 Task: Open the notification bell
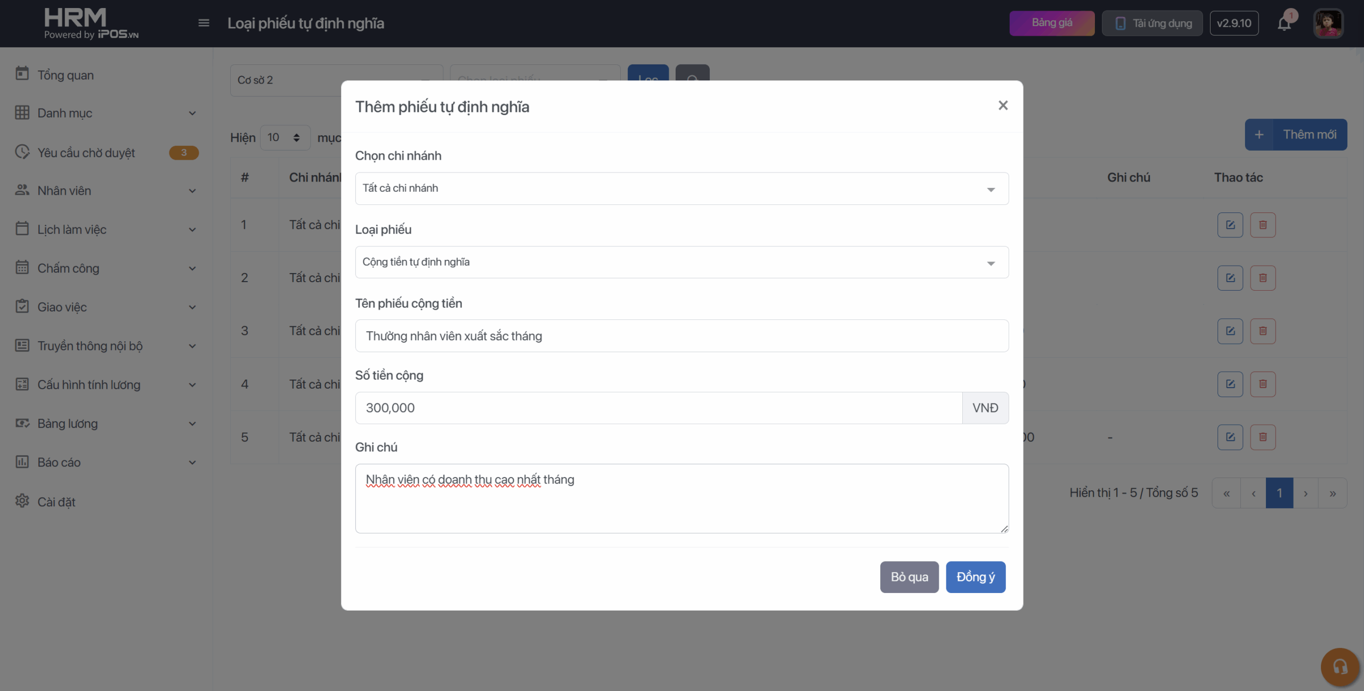(1284, 23)
